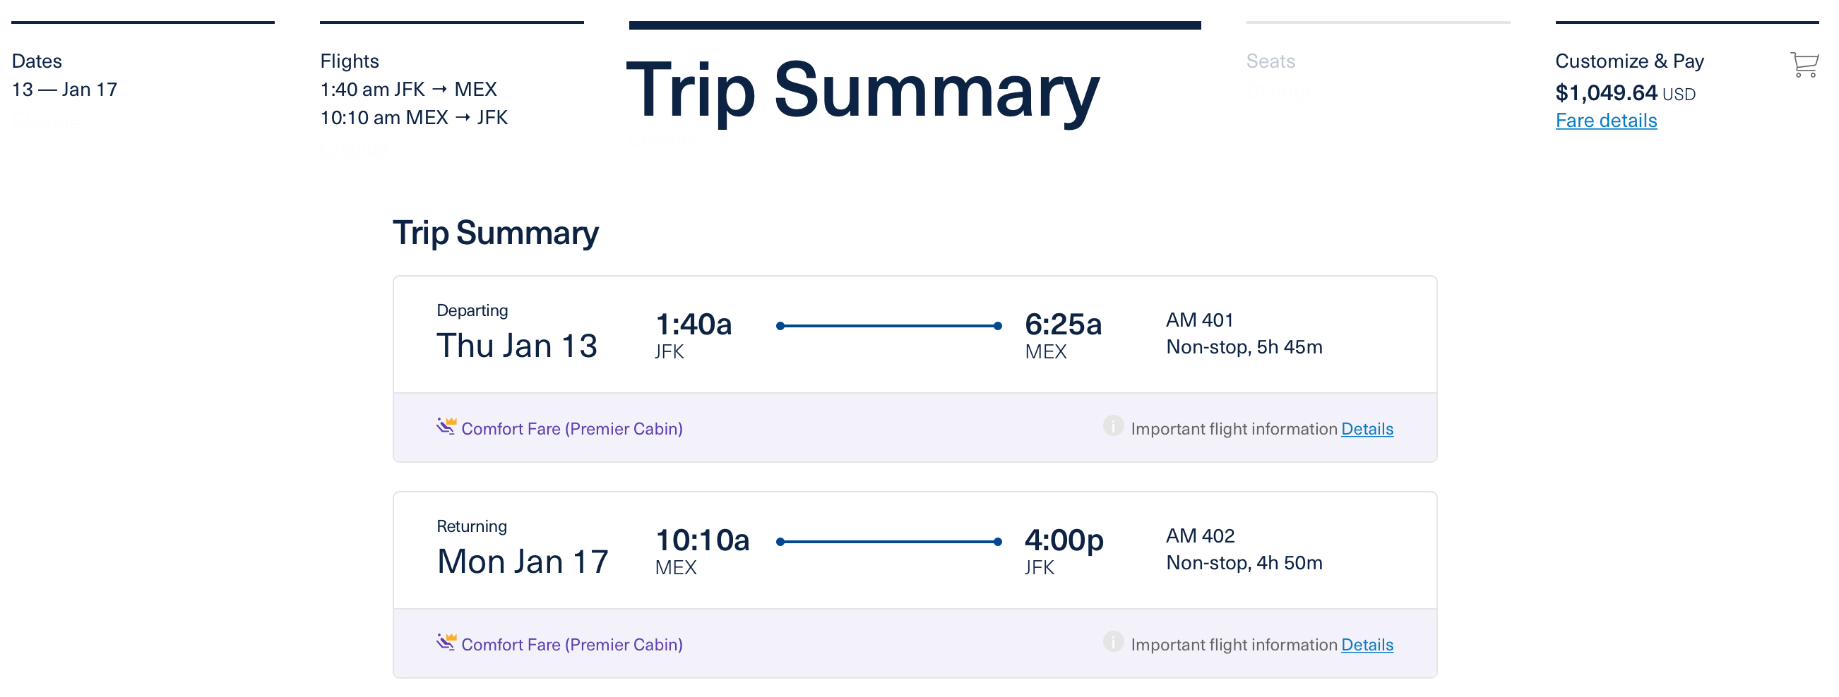Click the info icon beside departing flight information

[1114, 428]
